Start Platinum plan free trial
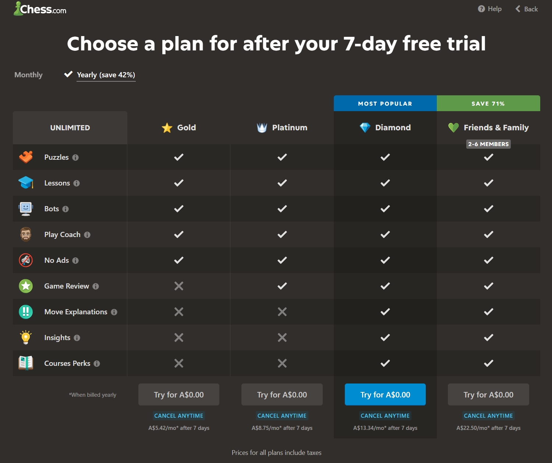This screenshot has height=463, width=552. click(282, 395)
